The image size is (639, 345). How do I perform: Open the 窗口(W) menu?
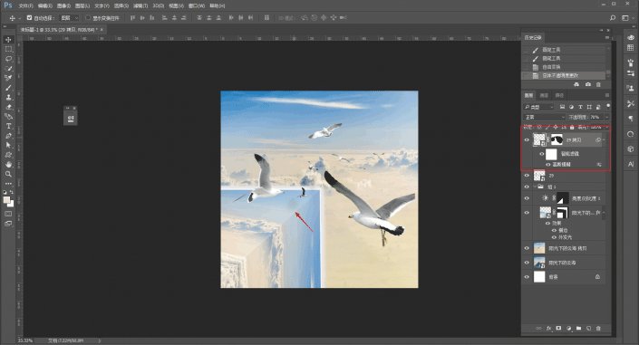click(x=197, y=5)
